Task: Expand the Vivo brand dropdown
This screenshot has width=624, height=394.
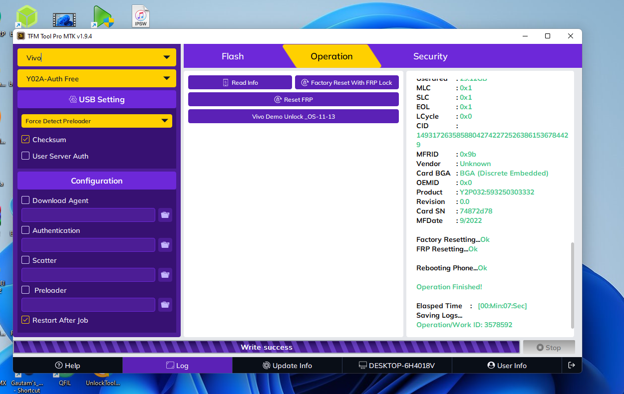Action: pyautogui.click(x=97, y=57)
